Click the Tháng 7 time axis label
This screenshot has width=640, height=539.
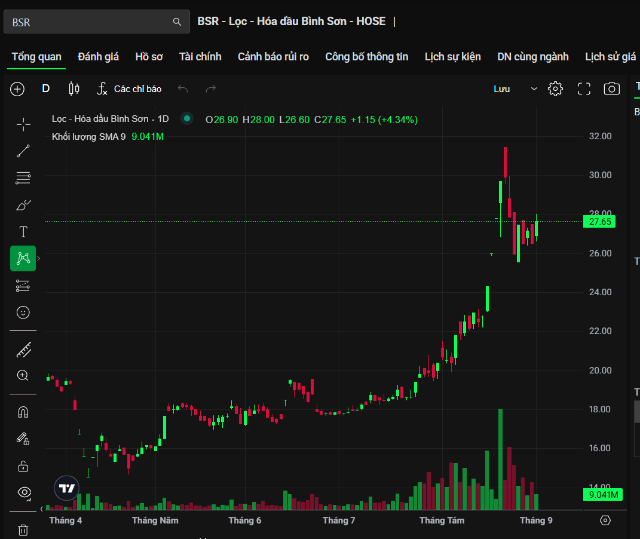(339, 520)
